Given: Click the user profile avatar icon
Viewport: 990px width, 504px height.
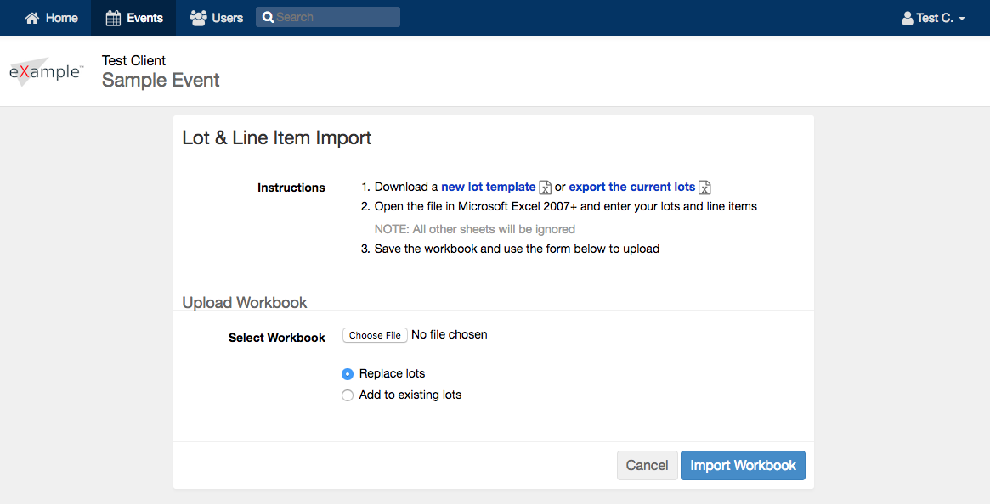Looking at the screenshot, I should point(908,19).
